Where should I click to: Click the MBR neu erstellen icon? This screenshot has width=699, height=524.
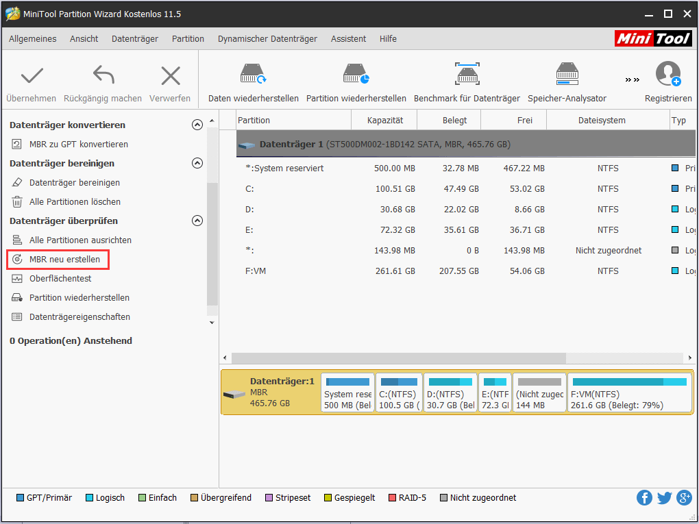tap(17, 259)
